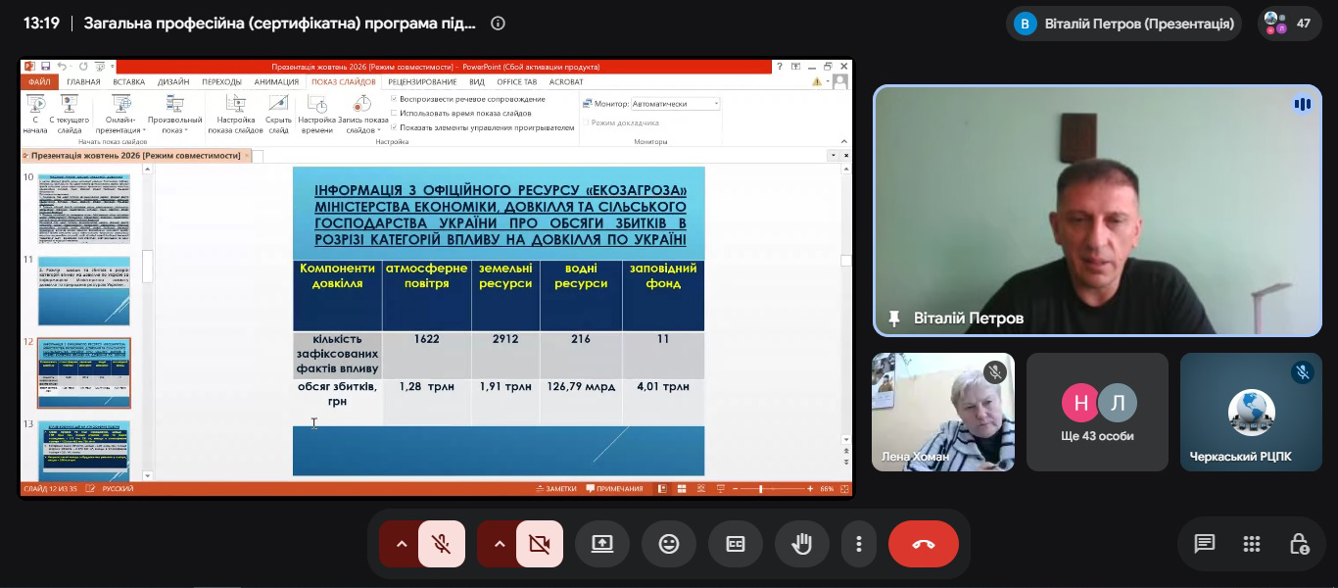1338x588 pixels.
Task: Open the 'Монитор' Автоматически dropdown
Action: click(676, 104)
